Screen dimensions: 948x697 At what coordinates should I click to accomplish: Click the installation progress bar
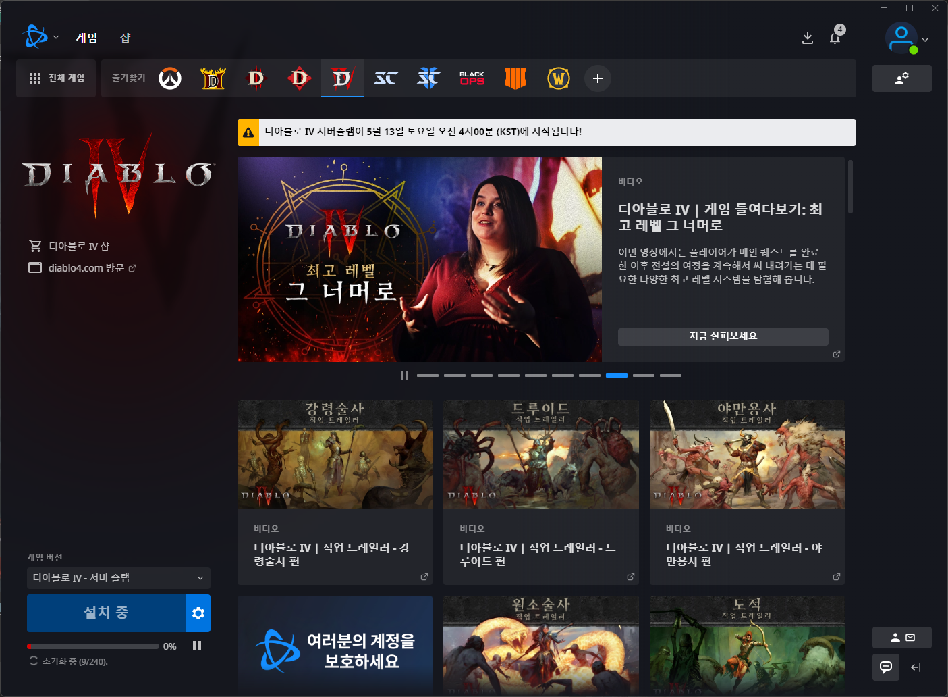pyautogui.click(x=93, y=646)
